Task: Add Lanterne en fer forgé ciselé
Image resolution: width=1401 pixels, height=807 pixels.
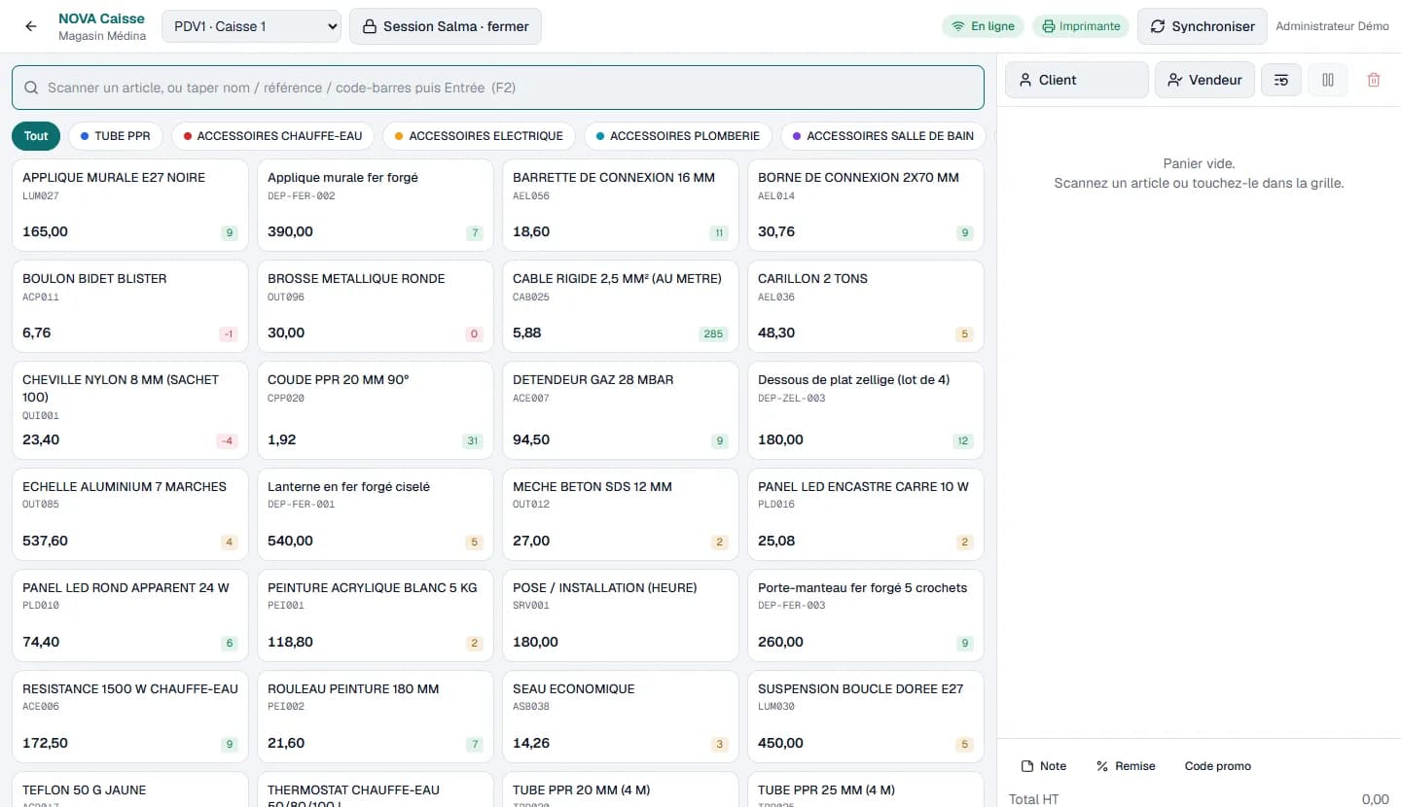Action: (376, 514)
